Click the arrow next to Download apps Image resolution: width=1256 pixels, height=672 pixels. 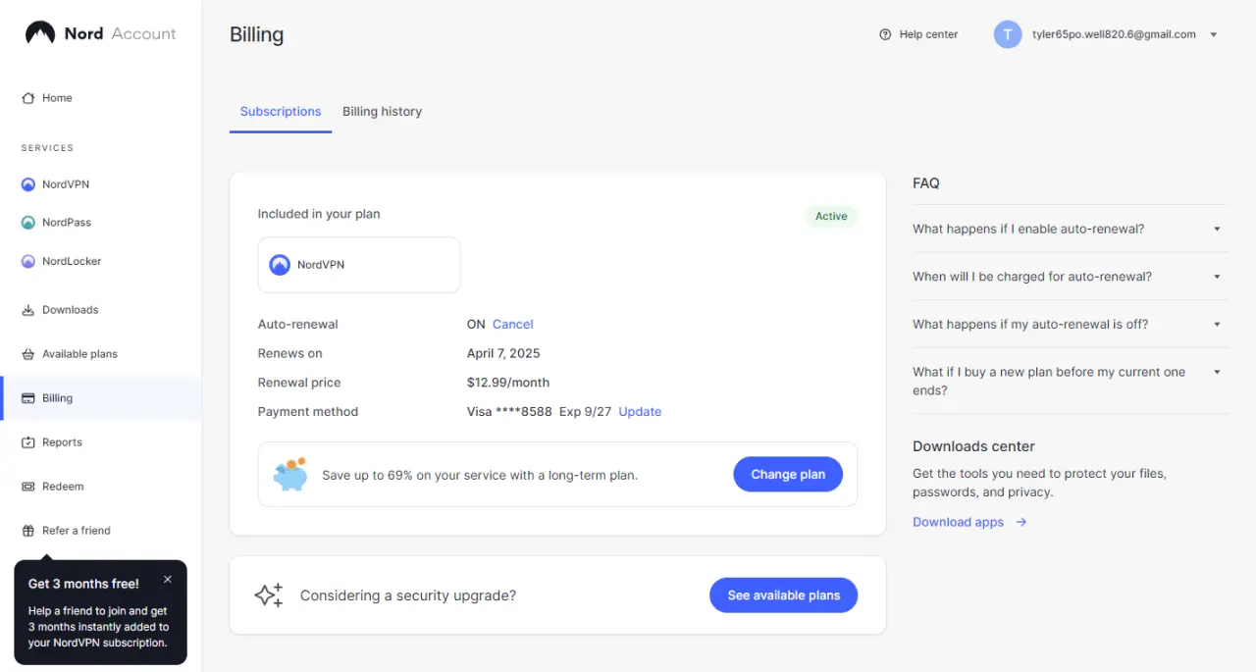pos(1021,522)
